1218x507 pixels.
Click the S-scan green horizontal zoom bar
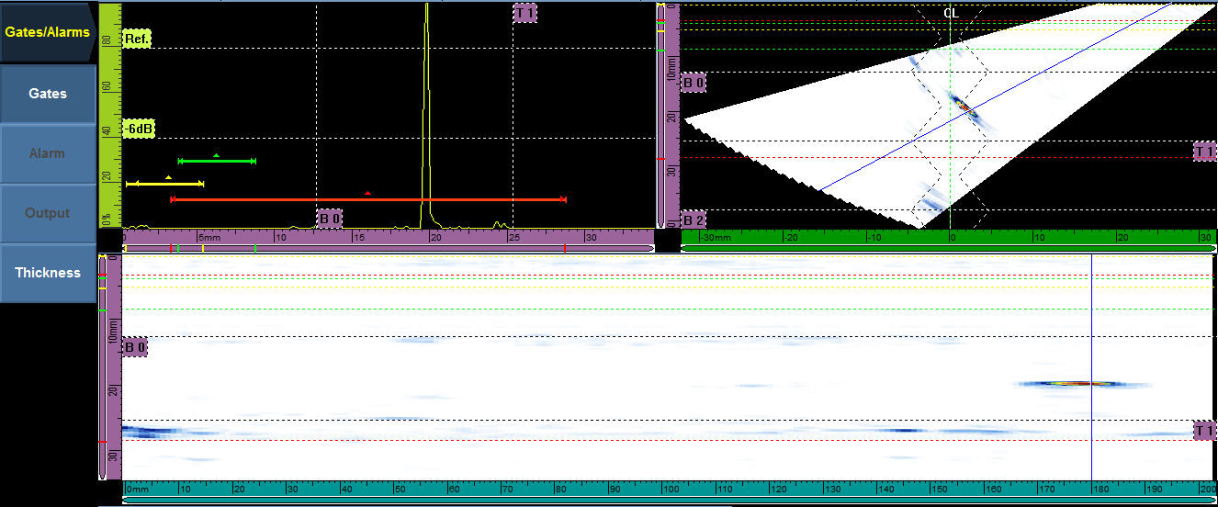pos(949,248)
